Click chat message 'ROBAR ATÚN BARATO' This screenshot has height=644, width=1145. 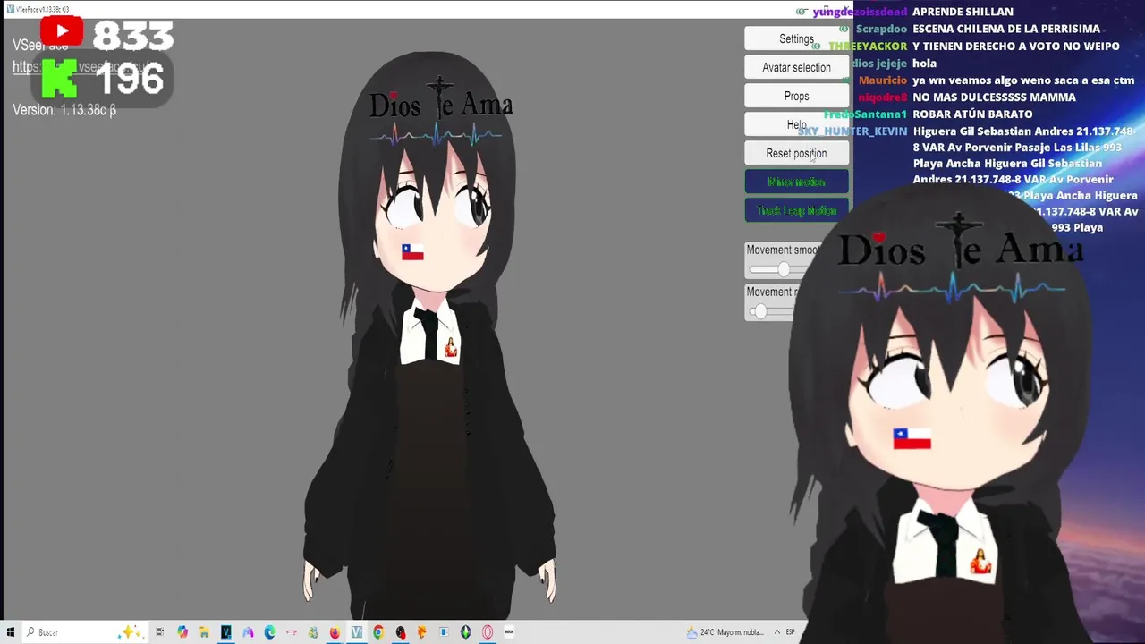click(x=972, y=114)
